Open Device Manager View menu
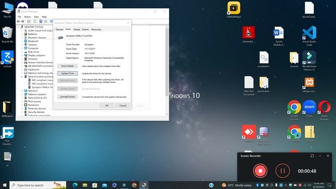 tap(36, 17)
